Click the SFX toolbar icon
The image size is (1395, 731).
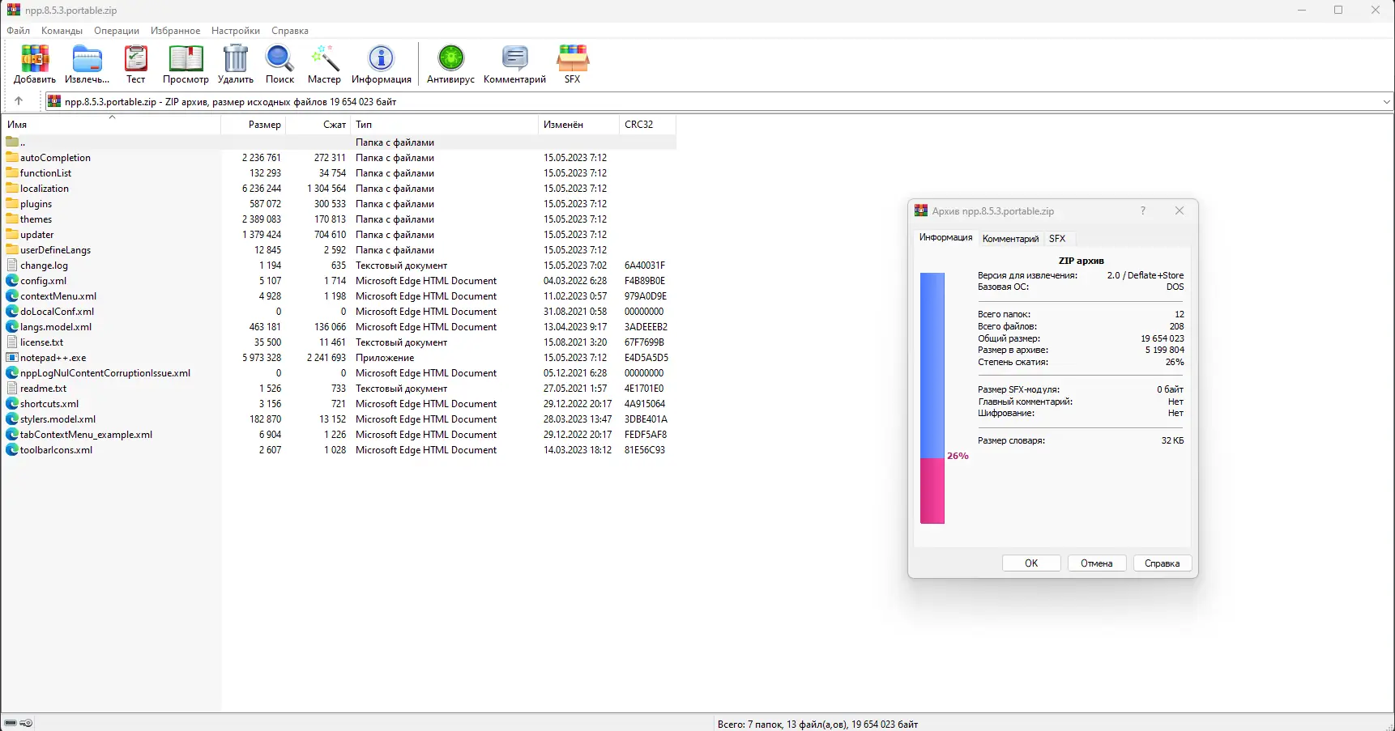pos(573,59)
